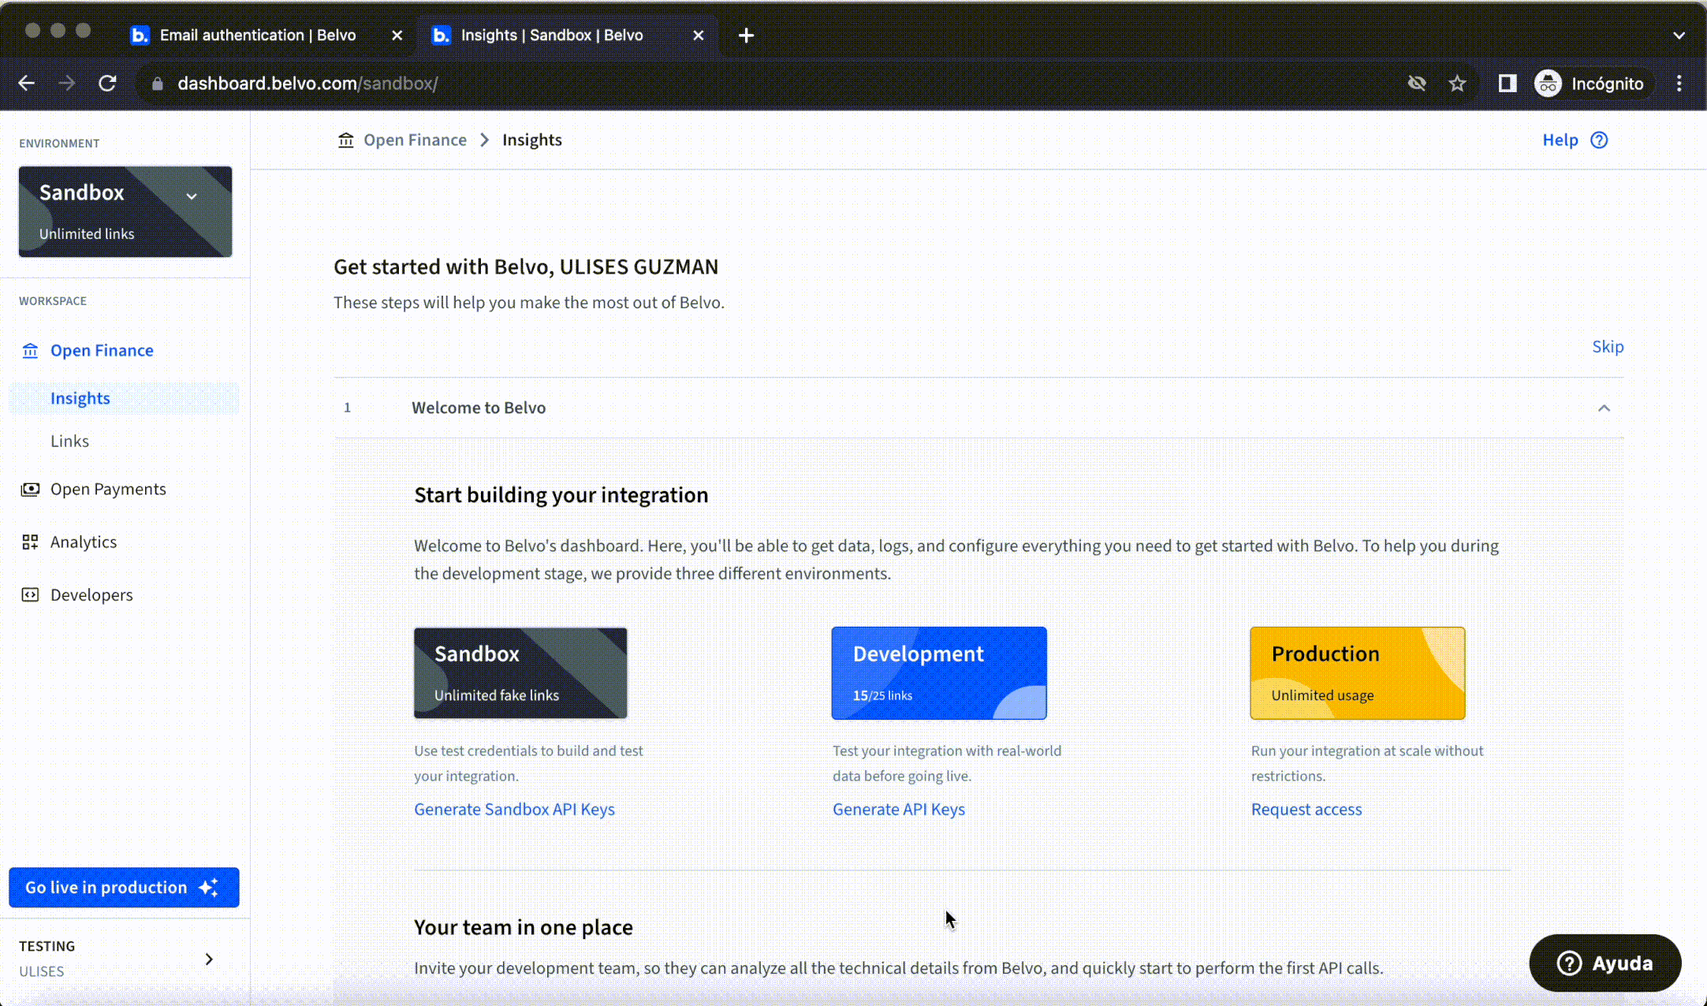
Task: Open a new browser tab
Action: click(x=746, y=35)
